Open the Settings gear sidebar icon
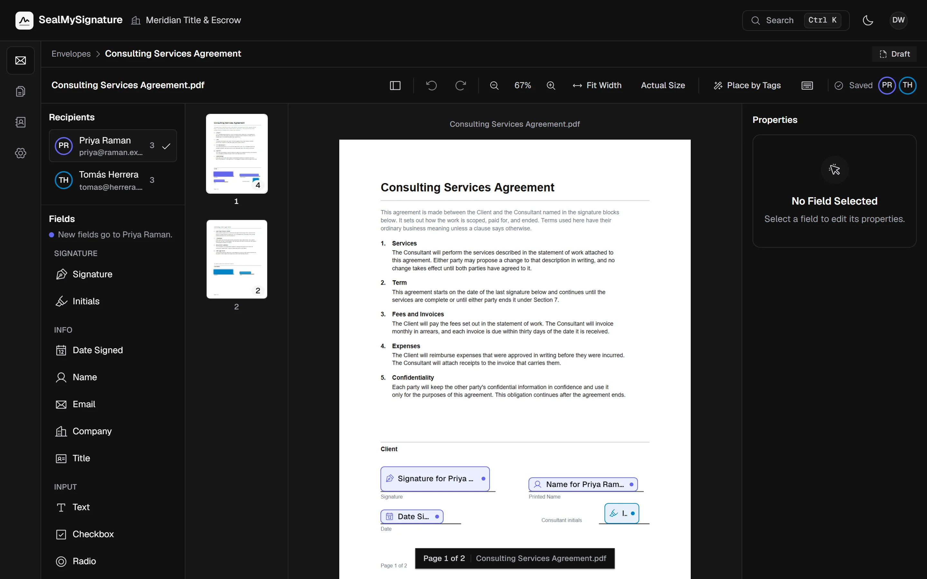Viewport: 927px width, 579px height. [x=21, y=153]
